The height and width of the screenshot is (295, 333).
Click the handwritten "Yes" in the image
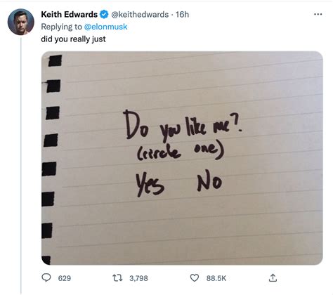coord(150,184)
